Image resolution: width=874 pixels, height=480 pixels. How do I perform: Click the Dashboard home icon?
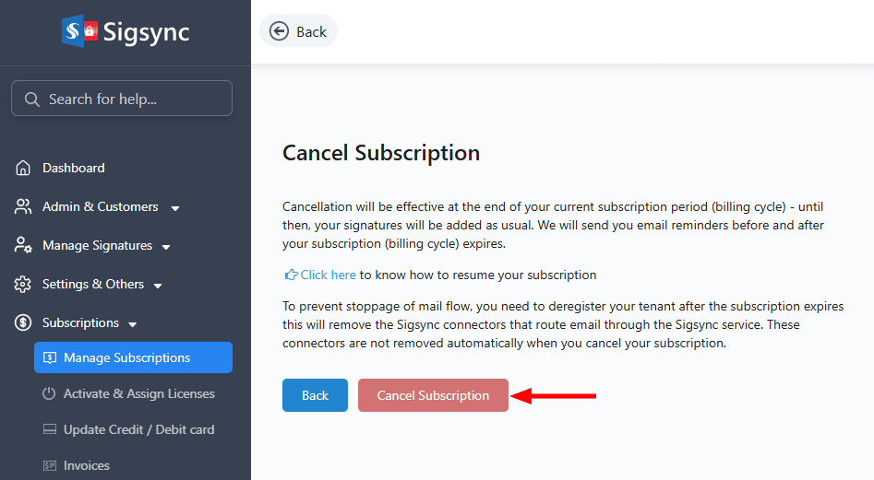point(23,169)
